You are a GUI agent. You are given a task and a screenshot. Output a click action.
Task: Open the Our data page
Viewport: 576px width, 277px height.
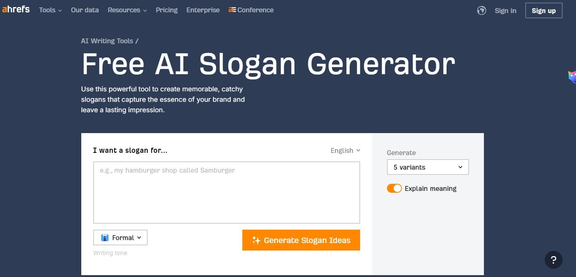[x=85, y=10]
